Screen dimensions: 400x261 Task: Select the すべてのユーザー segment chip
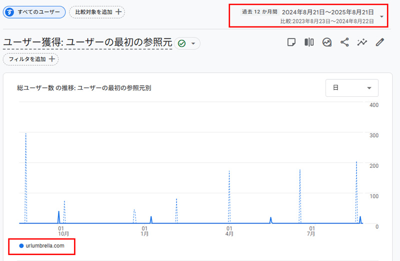point(34,12)
